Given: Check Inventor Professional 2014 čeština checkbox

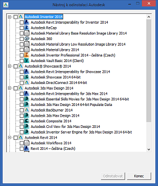Looking at the screenshot, I should coord(21,55).
